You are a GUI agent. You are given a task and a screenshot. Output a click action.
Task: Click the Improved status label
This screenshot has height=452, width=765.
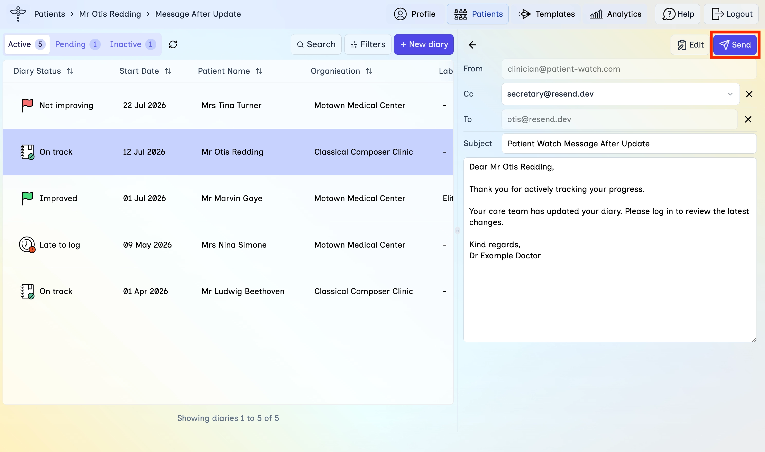59,198
